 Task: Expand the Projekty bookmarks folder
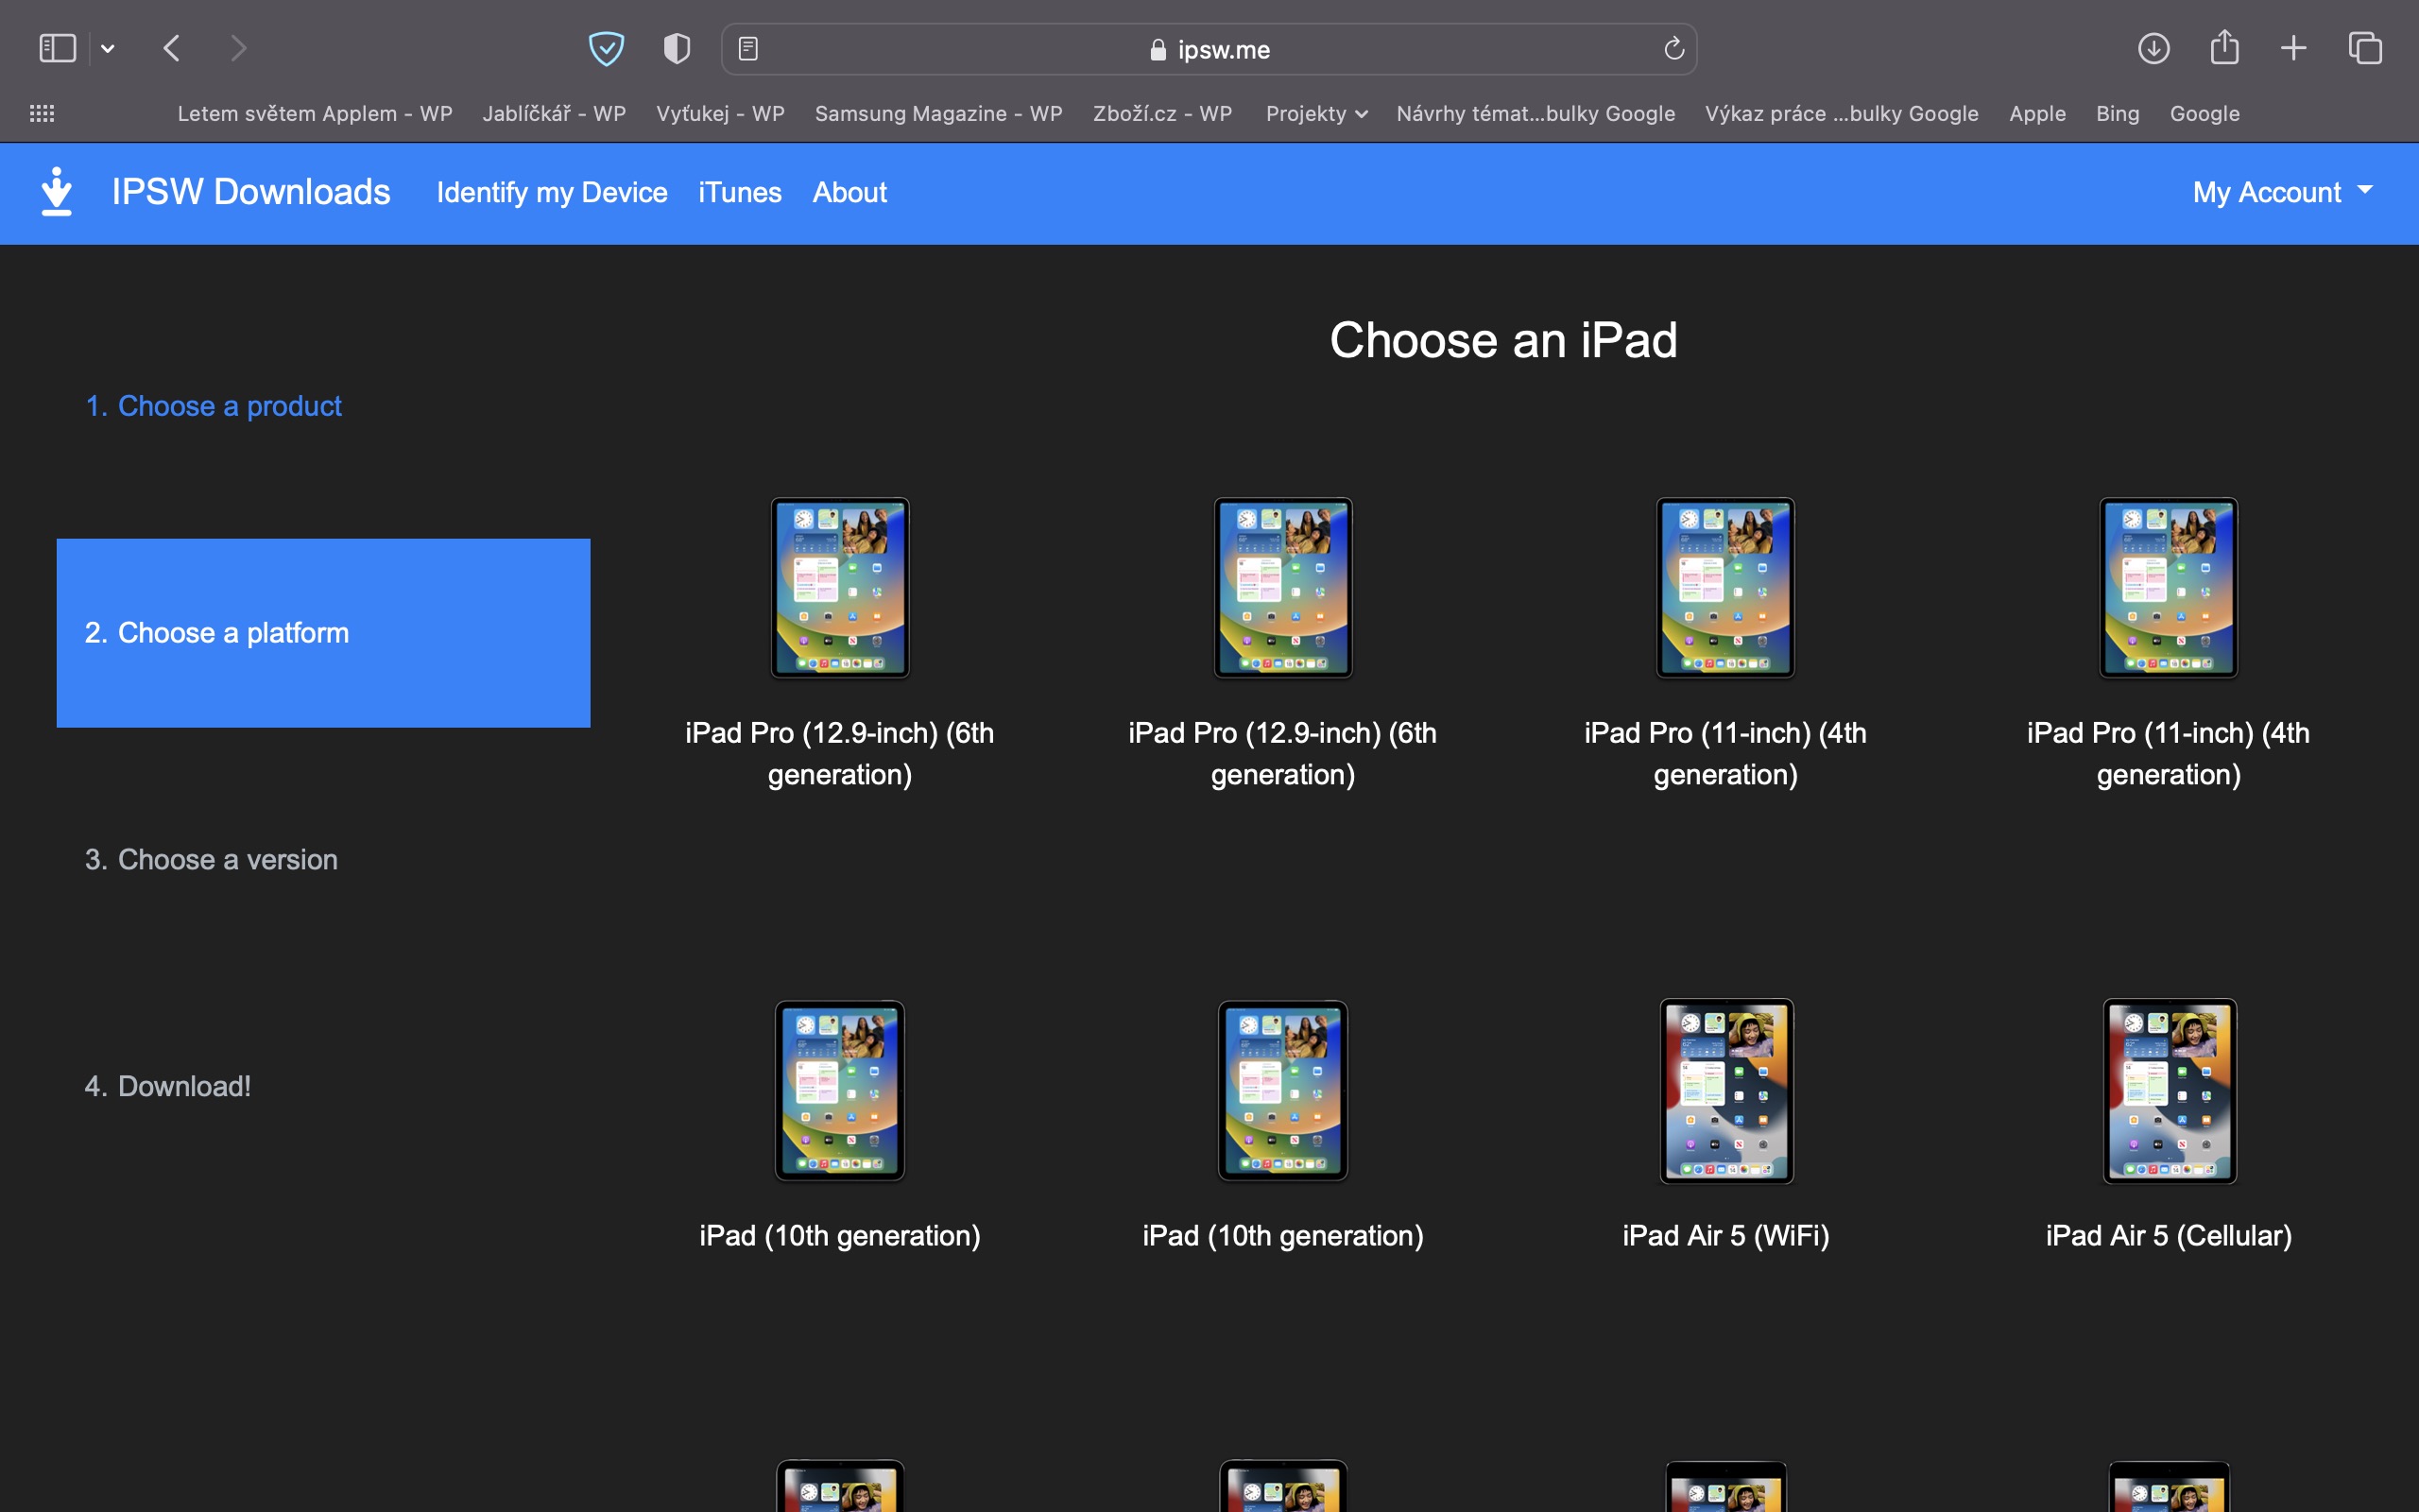pyautogui.click(x=1315, y=113)
